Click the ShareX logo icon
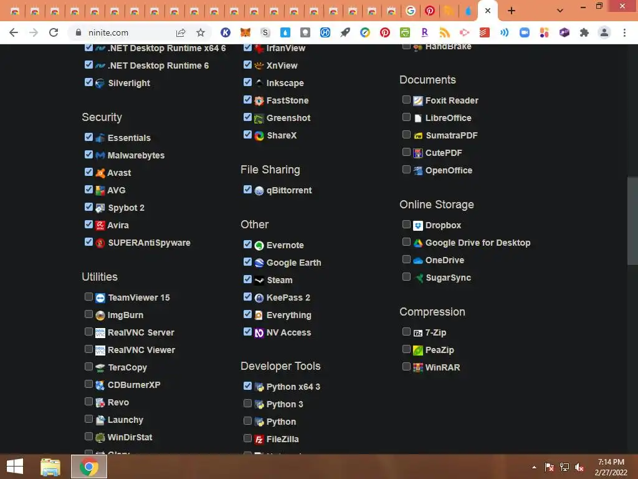This screenshot has width=638, height=479. [259, 135]
